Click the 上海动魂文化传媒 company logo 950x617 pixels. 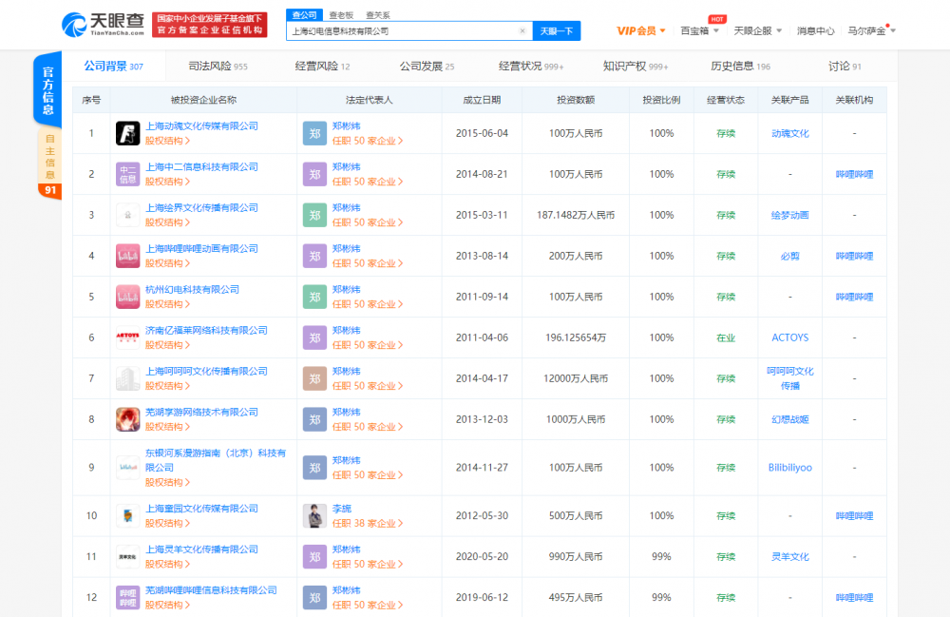click(x=127, y=133)
